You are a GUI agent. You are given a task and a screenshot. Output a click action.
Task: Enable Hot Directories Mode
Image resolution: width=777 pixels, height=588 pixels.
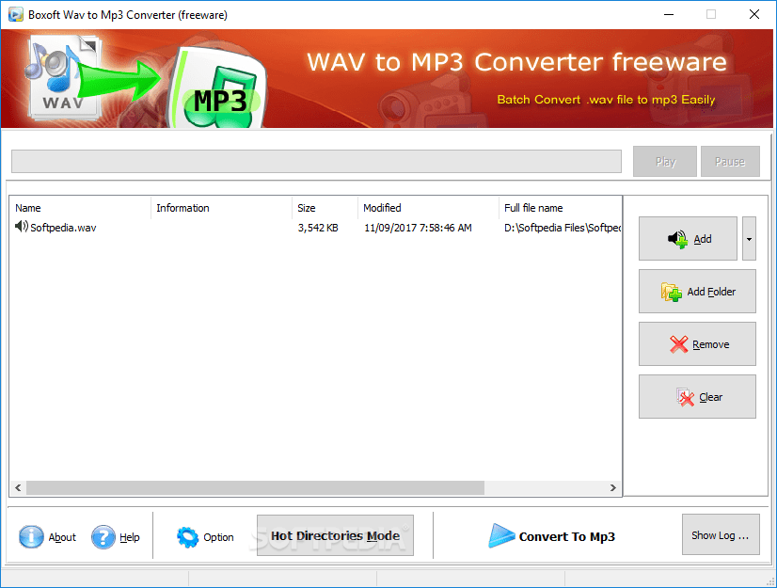pos(335,534)
